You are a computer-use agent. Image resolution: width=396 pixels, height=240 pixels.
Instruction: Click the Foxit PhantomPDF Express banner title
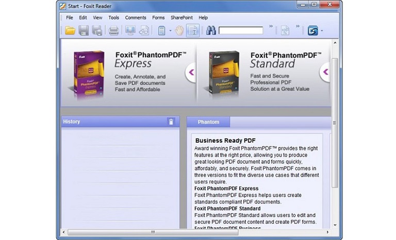(151, 59)
